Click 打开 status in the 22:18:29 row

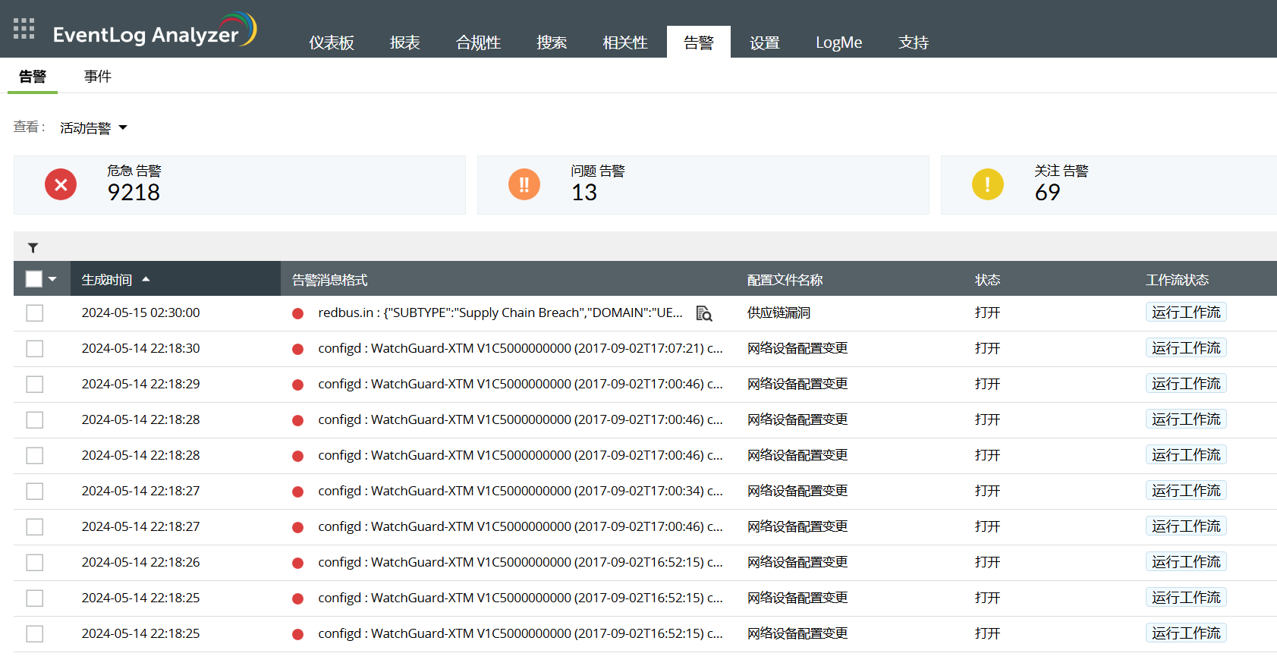(x=988, y=384)
